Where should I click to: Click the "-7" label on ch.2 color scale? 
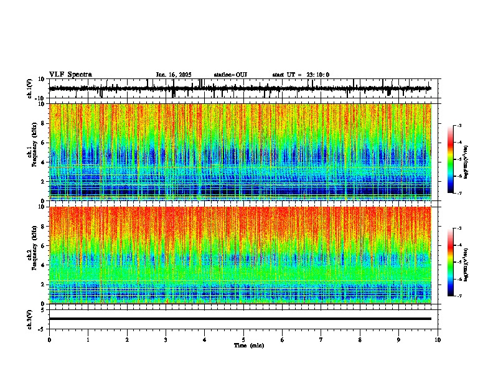[x=459, y=296]
